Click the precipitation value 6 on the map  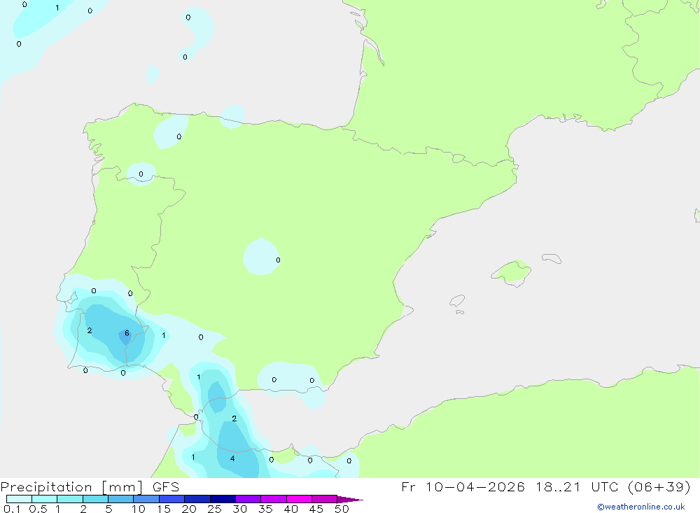(127, 333)
